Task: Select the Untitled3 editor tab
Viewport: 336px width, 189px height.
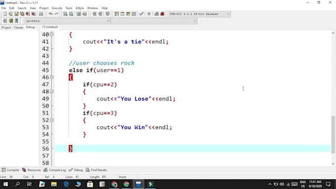Action: click(x=50, y=27)
